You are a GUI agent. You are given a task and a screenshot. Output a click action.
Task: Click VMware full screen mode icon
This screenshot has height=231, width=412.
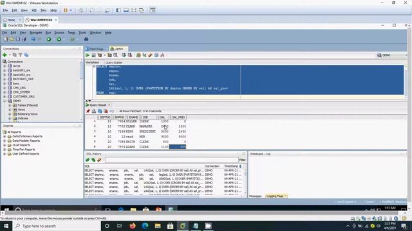(x=134, y=10)
